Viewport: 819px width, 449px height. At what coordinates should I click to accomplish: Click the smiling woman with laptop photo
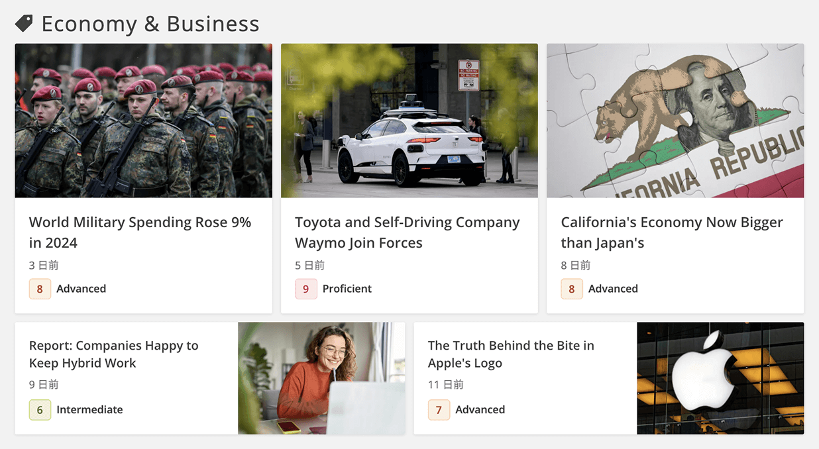tap(321, 378)
